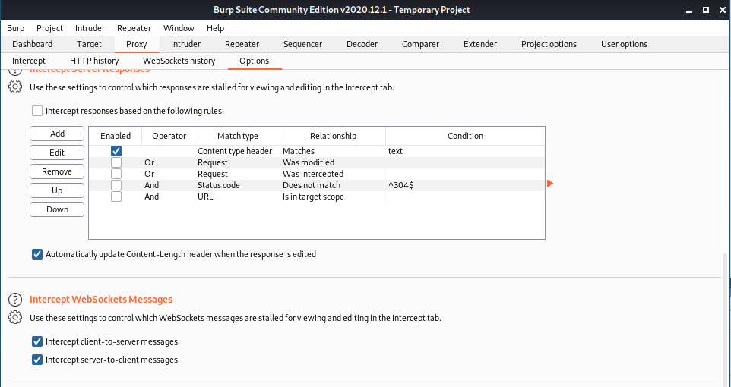Click the orange arrow beside the rules table
The height and width of the screenshot is (387, 731).
[550, 183]
